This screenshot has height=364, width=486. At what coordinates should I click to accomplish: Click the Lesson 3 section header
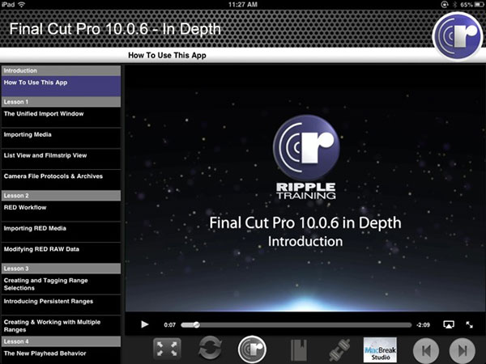(61, 269)
